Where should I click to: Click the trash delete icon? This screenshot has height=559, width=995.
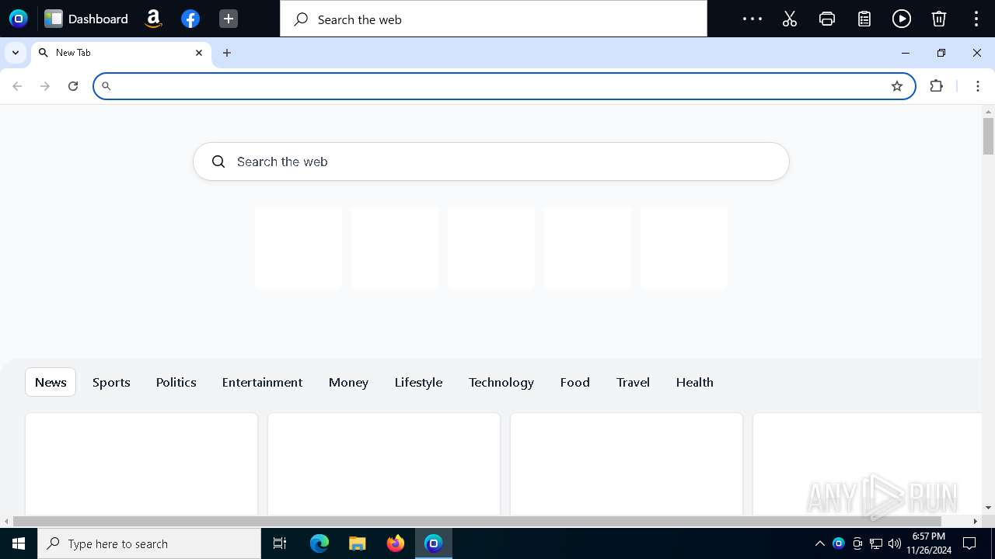point(939,19)
